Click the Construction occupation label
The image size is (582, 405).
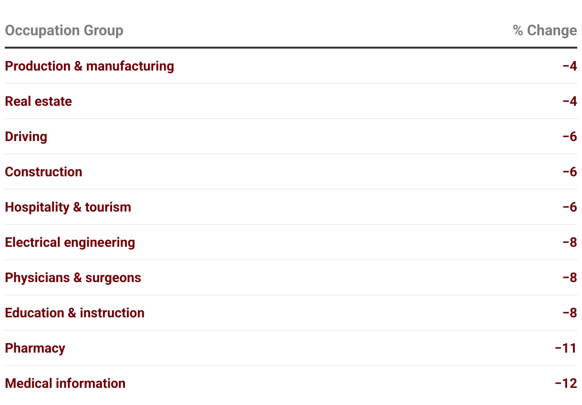tap(43, 172)
